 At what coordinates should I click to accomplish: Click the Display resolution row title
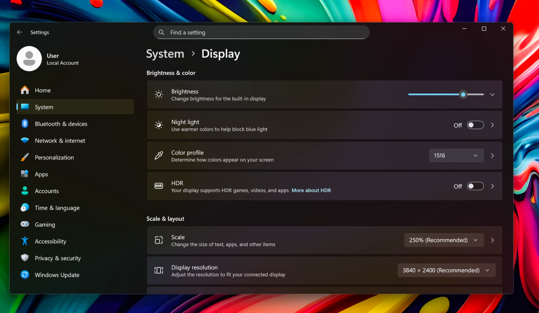pos(194,267)
